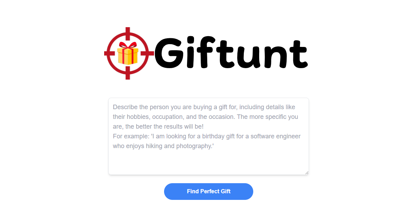Click the resize grip of the description box

click(307, 172)
